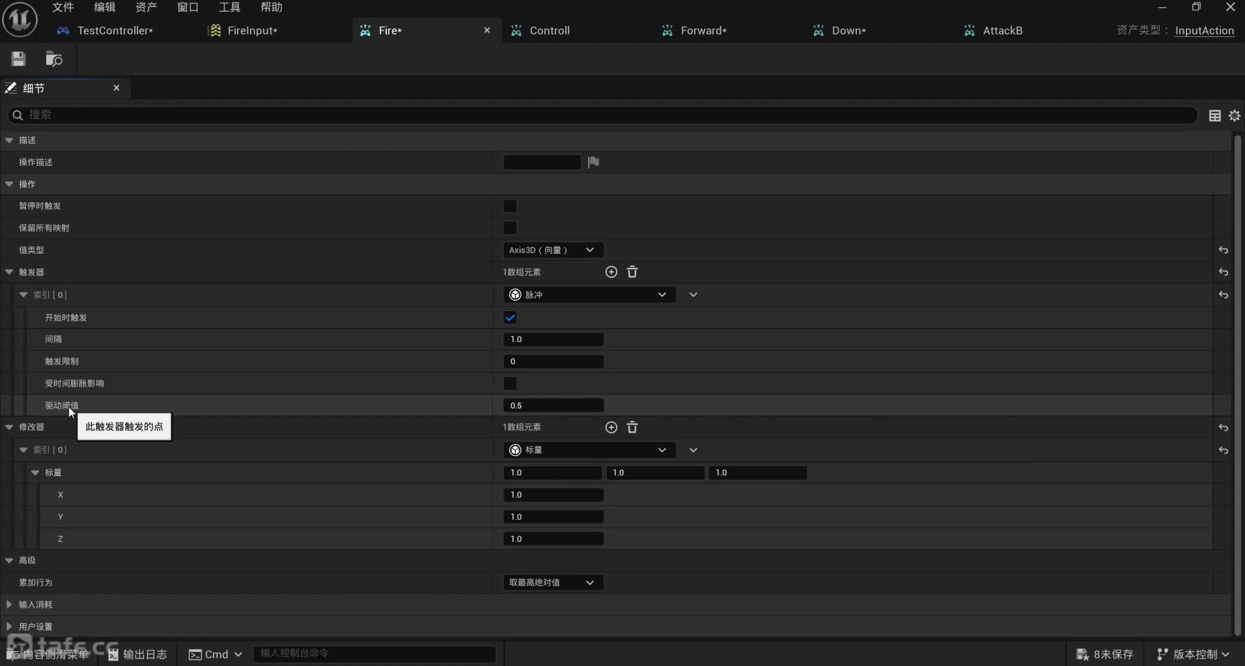The width and height of the screenshot is (1245, 666).
Task: Click the 间隔 value input field
Action: [x=553, y=339]
